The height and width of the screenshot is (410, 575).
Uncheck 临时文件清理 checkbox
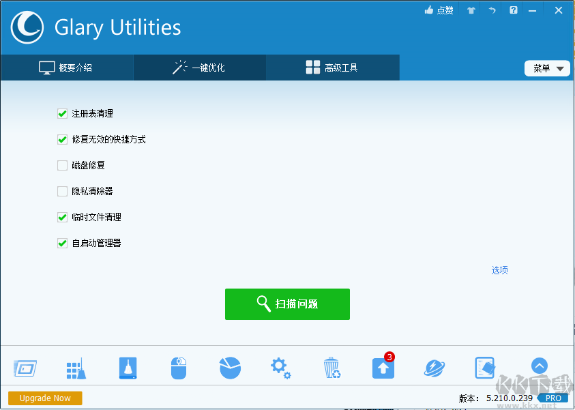click(62, 217)
